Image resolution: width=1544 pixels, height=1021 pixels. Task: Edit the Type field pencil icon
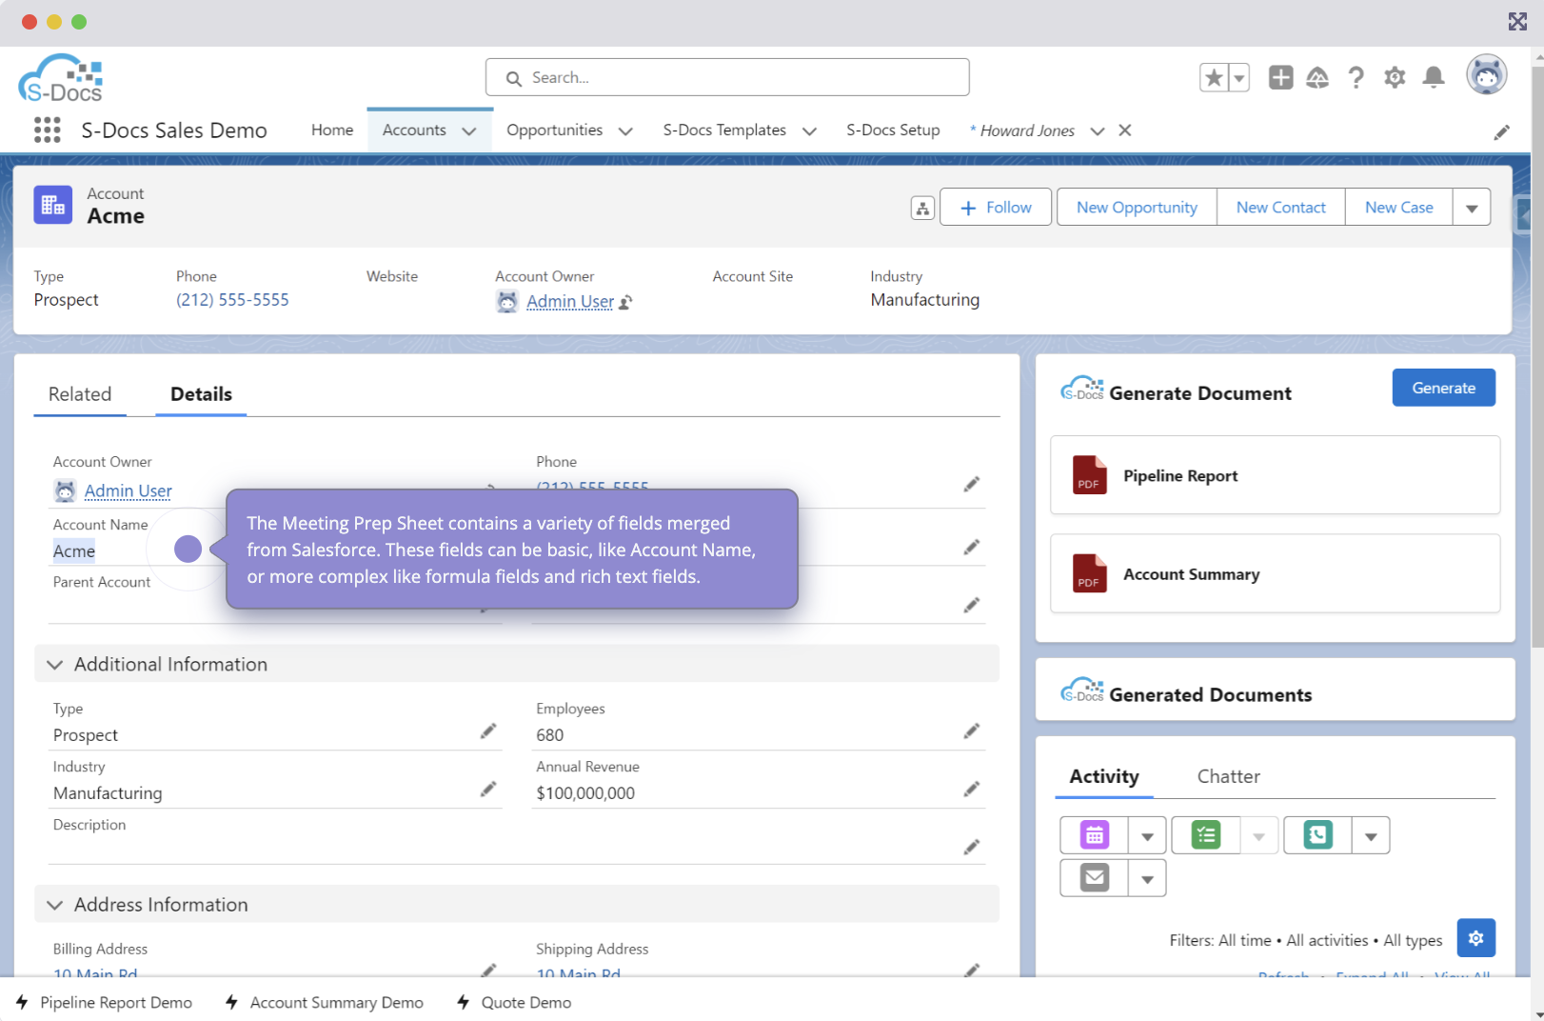(488, 731)
